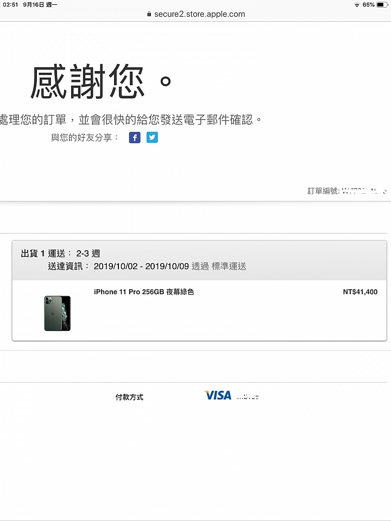This screenshot has width=391, height=521.
Task: Tap the NT$41,400 price
Action: (x=360, y=292)
